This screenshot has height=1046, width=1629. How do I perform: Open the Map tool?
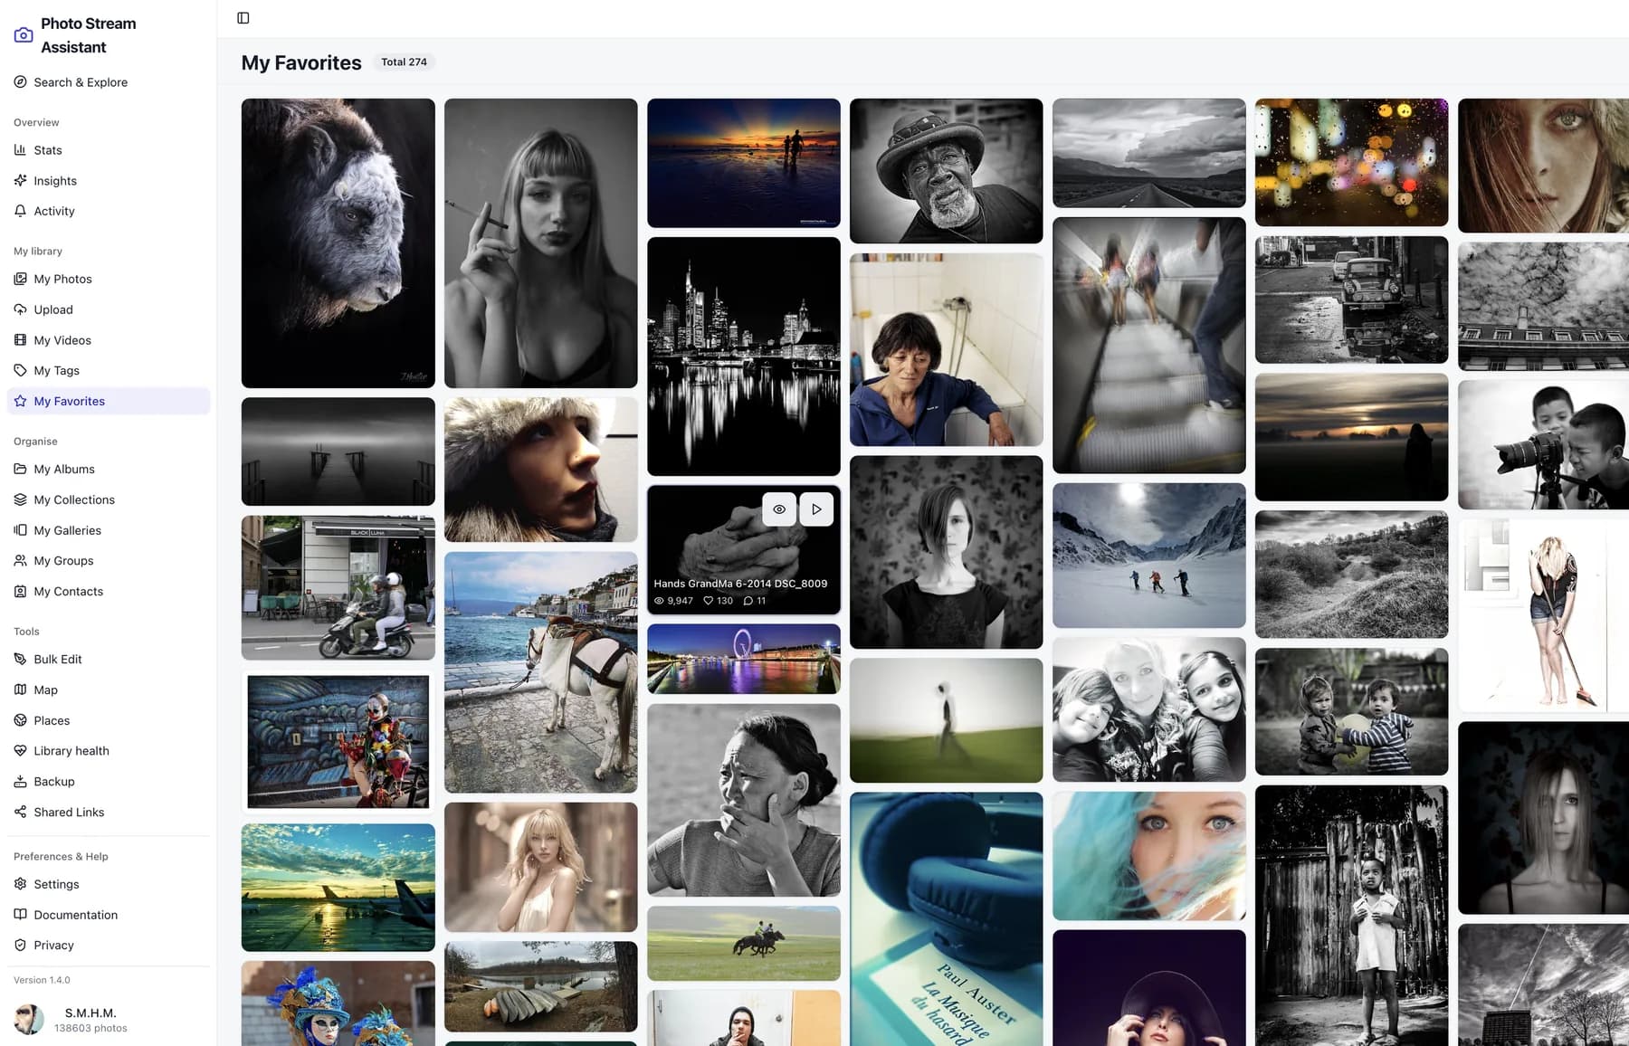[x=109, y=689]
